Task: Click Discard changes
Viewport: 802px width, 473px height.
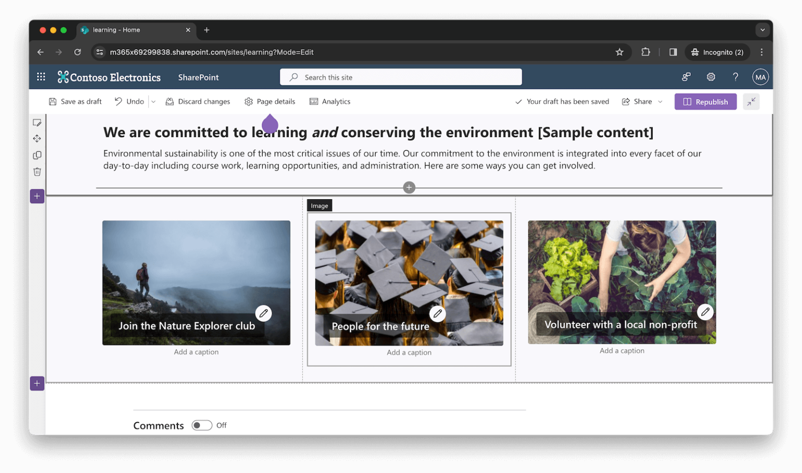Action: (198, 102)
